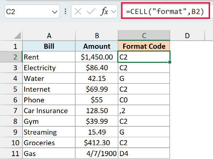Select row 6 header

click(11, 100)
